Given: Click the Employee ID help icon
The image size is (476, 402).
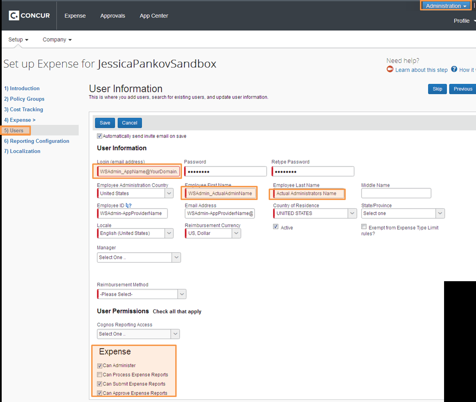Looking at the screenshot, I should (128, 205).
